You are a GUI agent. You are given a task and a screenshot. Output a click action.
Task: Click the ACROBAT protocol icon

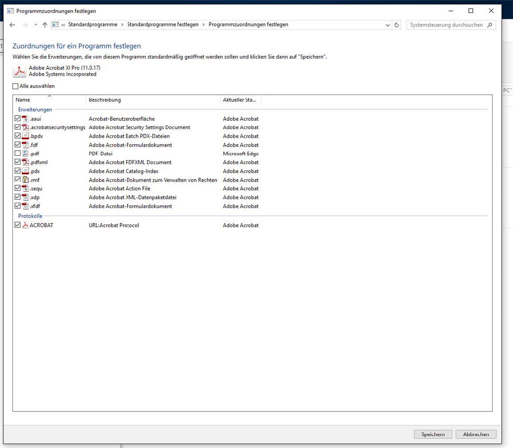click(25, 225)
